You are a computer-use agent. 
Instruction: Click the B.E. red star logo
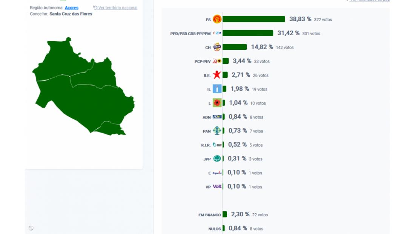coord(217,75)
